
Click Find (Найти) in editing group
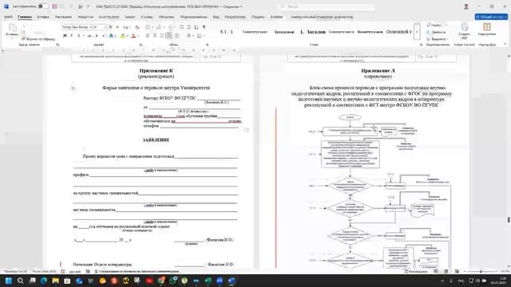click(437, 25)
